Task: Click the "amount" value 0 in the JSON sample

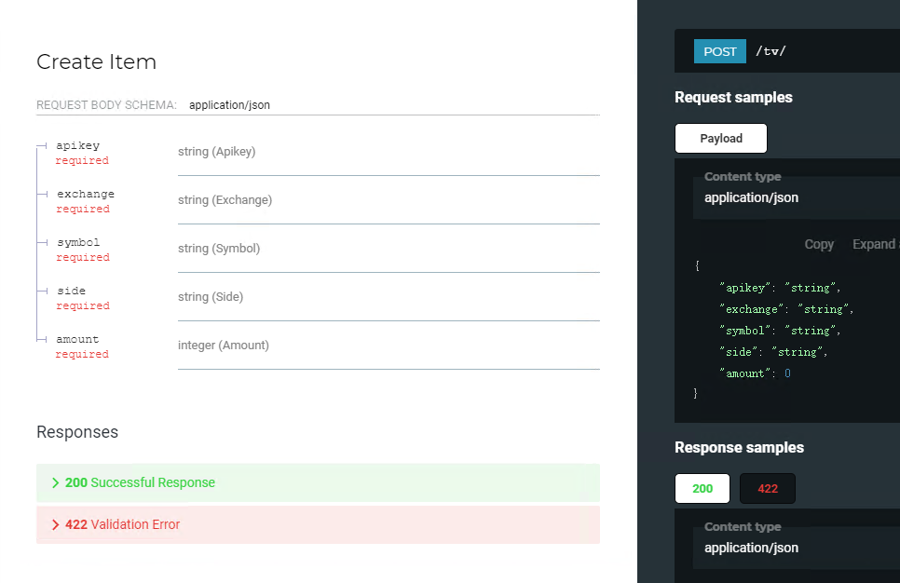Action: (787, 373)
